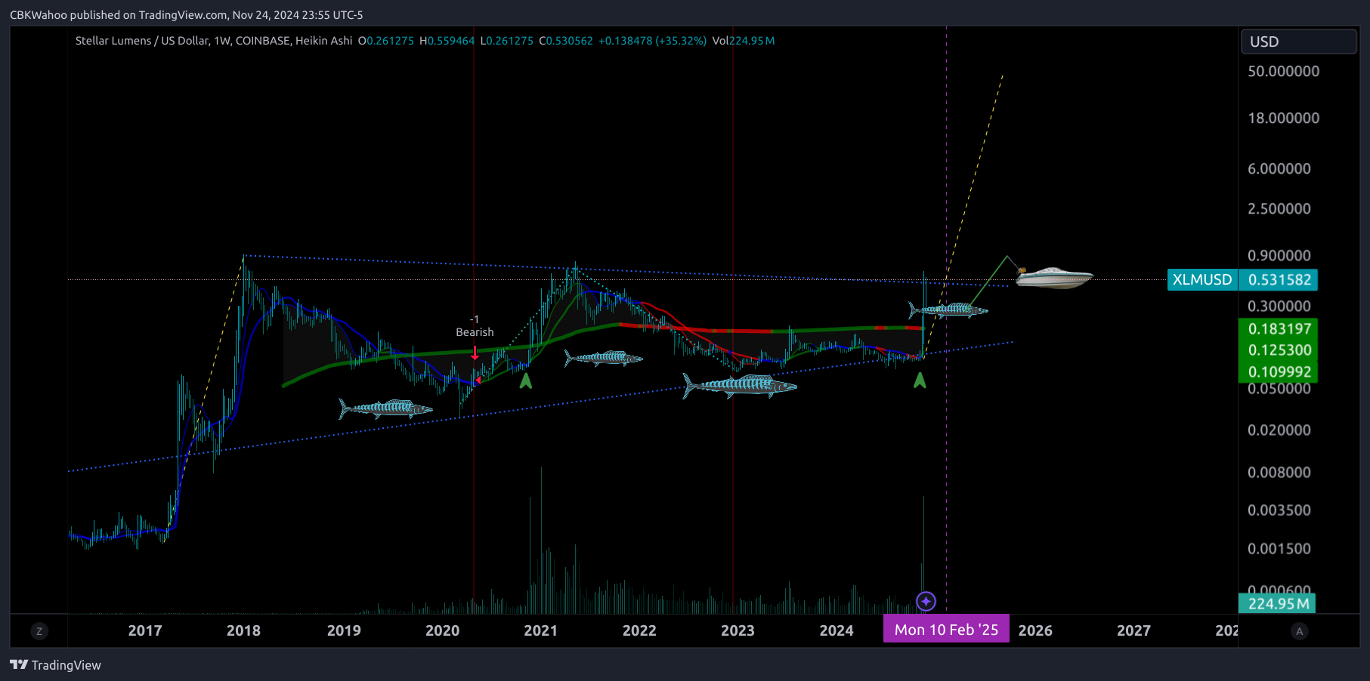Click the Z timezone button
The width and height of the screenshot is (1370, 681).
pos(39,631)
